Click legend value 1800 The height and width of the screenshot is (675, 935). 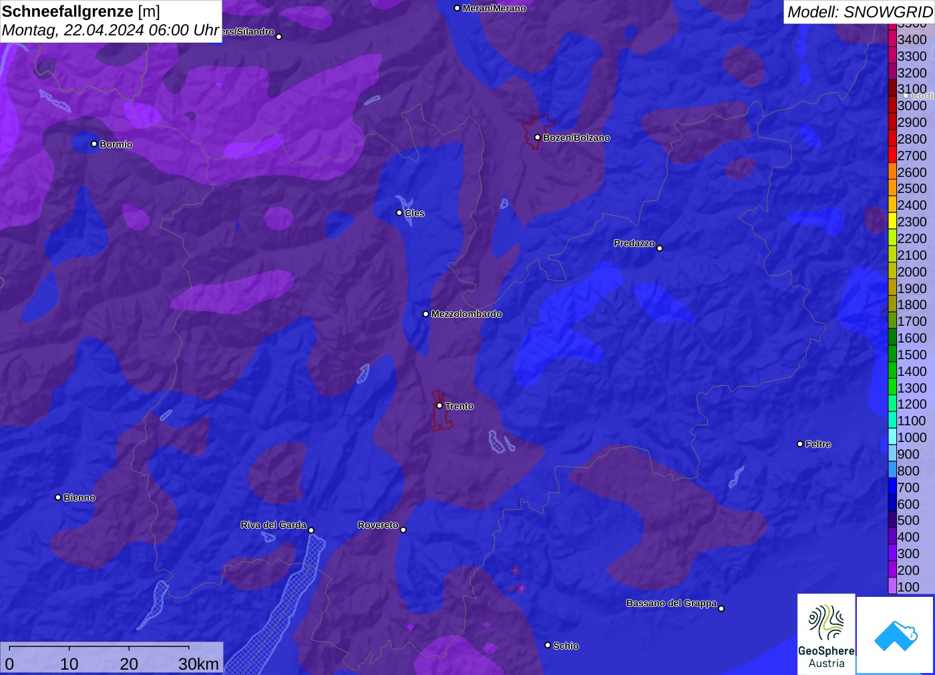[912, 304]
